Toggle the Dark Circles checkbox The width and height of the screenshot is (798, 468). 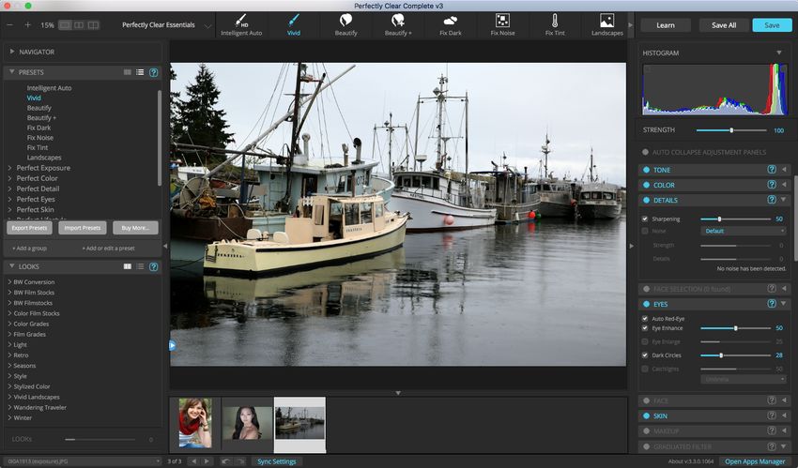645,355
